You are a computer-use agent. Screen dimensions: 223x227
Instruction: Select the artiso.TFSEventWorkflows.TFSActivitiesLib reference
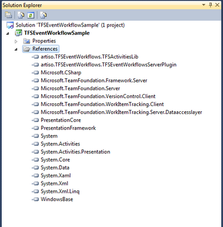tap(89, 57)
